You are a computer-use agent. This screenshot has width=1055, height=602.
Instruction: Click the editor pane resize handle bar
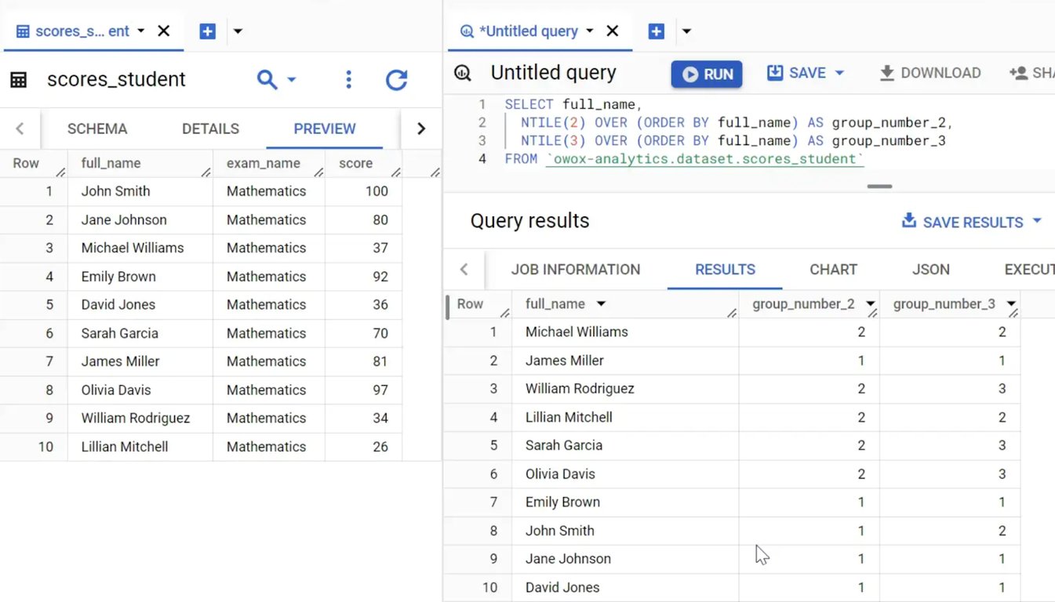tap(879, 187)
